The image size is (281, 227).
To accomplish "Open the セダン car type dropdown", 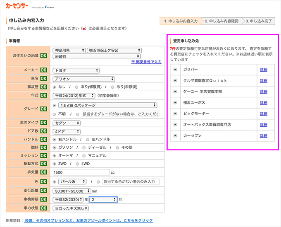I will pyautogui.click(x=69, y=123).
